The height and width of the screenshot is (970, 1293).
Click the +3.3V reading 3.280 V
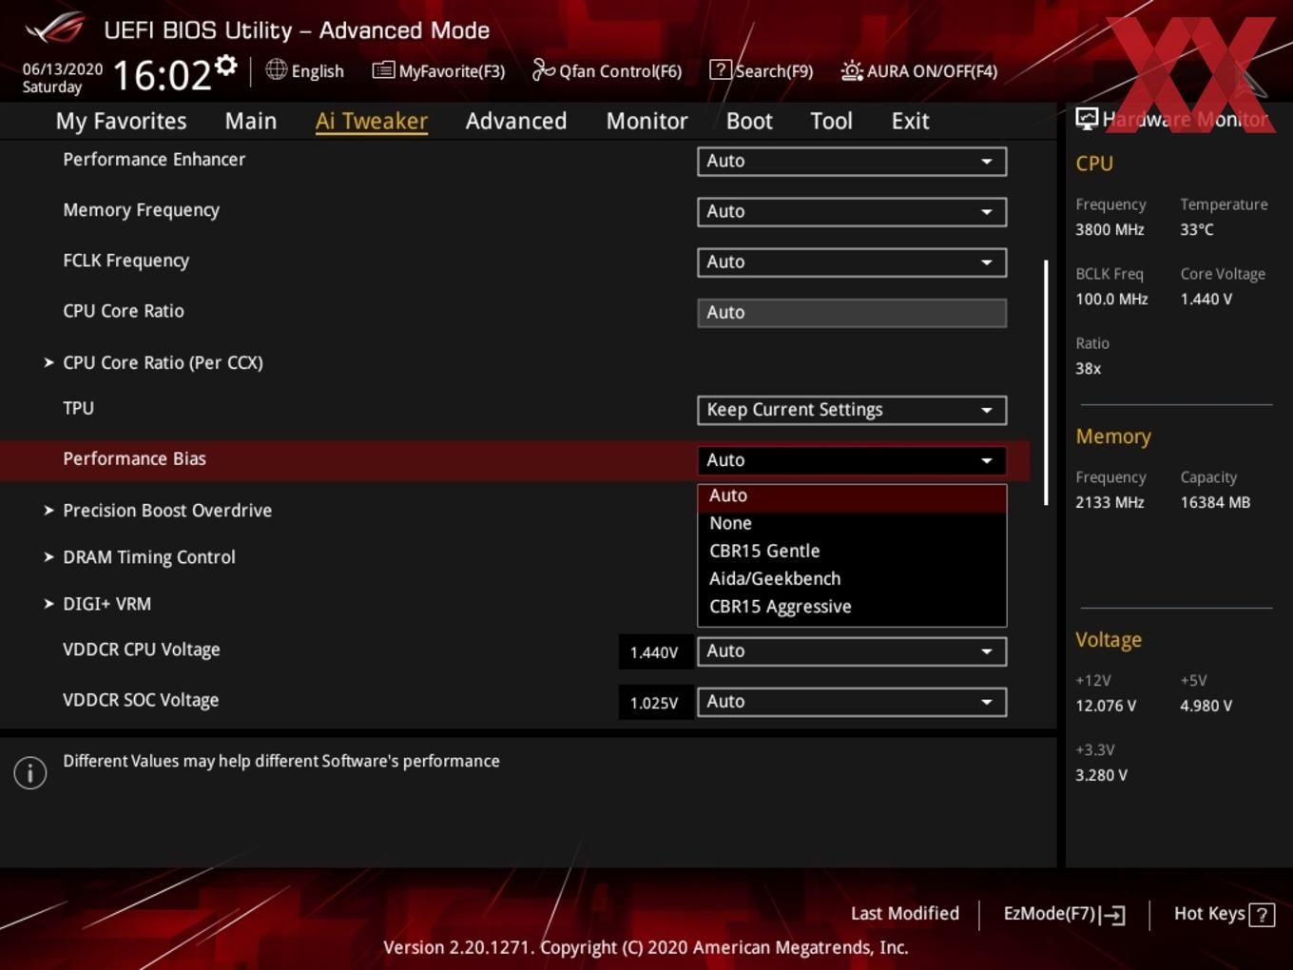[x=1101, y=775]
